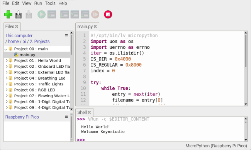Click 'Welcome Keyestudio' output in Shell
Viewport: 251px width, 150px height.
tap(103, 132)
